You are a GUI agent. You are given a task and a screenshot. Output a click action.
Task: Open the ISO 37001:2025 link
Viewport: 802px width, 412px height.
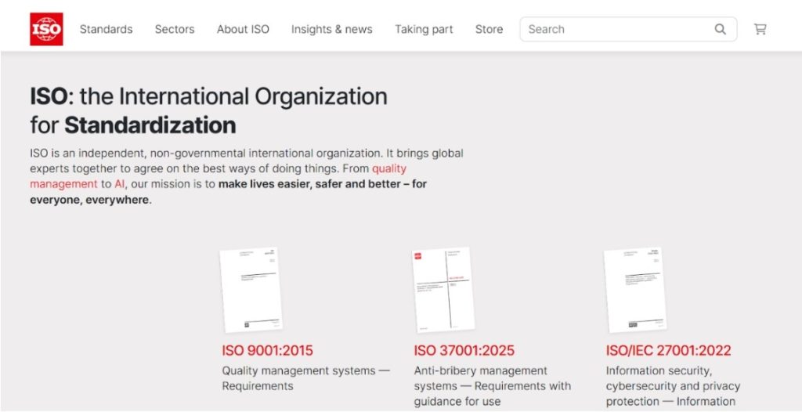pos(464,351)
